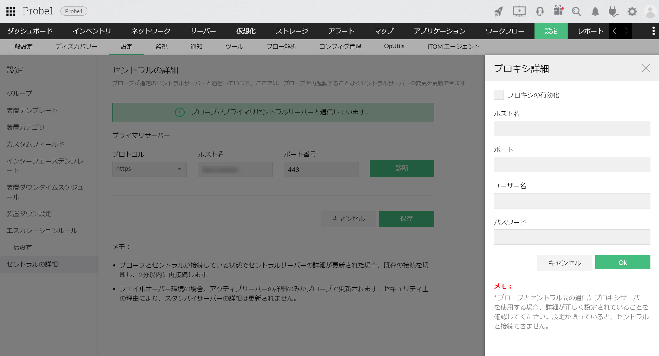
Task: Open the three-dot more options menu
Action: [x=653, y=31]
